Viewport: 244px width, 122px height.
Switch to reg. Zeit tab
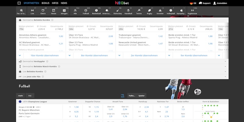[123, 96]
